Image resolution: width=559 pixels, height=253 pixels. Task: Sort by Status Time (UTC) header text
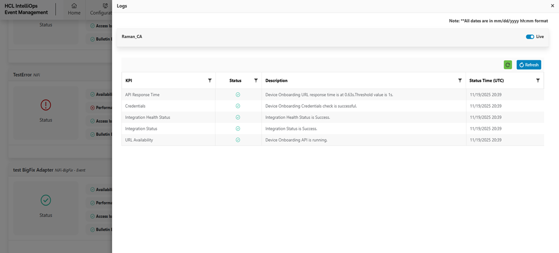486,81
